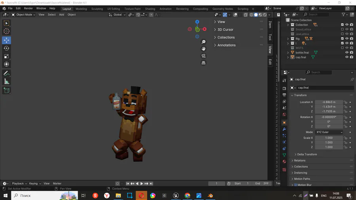Image resolution: width=356 pixels, height=200 pixels.
Task: Open the Keying popover in timeline
Action: pyautogui.click(x=35, y=183)
